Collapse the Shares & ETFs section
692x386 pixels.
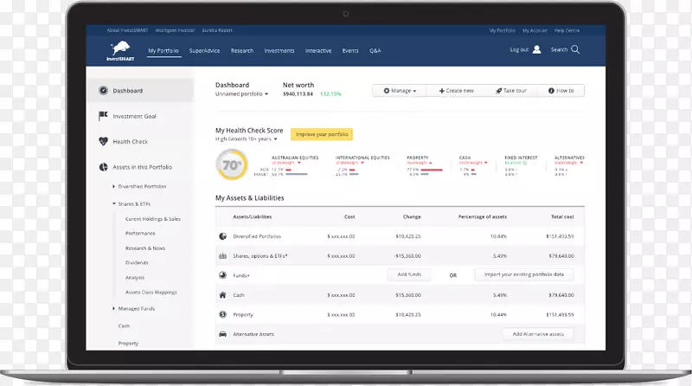click(x=113, y=204)
